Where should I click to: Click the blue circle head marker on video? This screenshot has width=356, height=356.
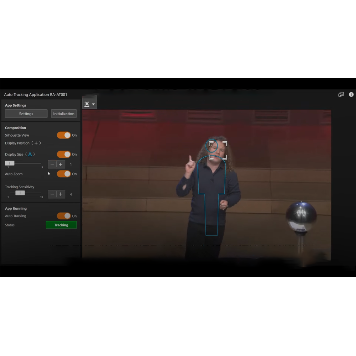click(x=211, y=145)
